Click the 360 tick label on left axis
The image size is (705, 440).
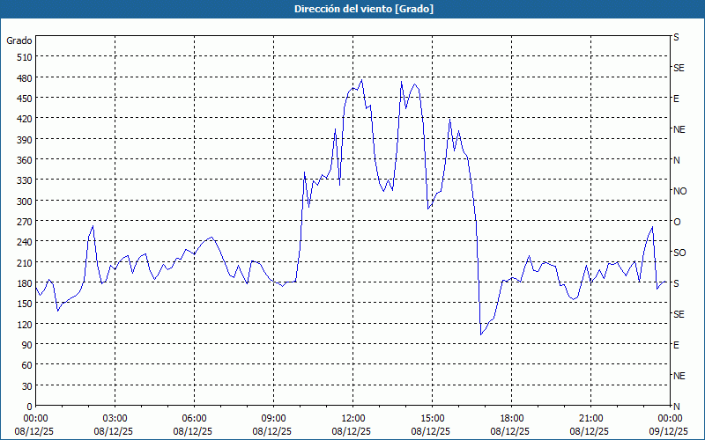(x=22, y=160)
